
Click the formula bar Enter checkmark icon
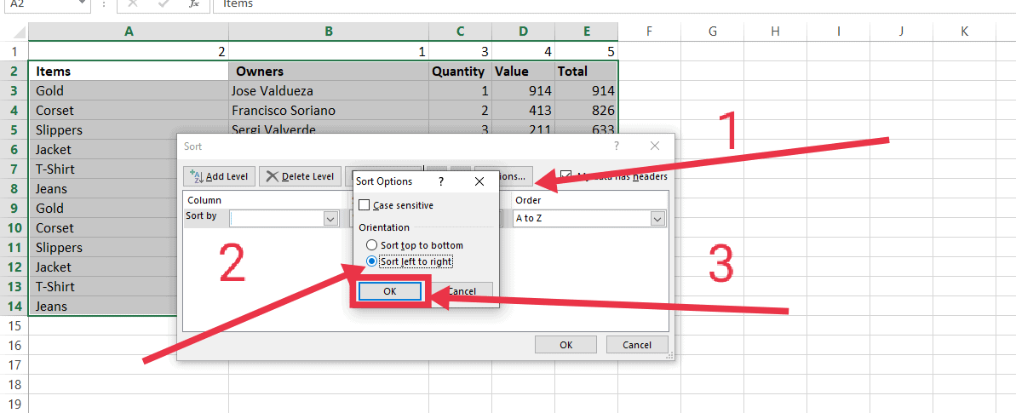tap(163, 4)
